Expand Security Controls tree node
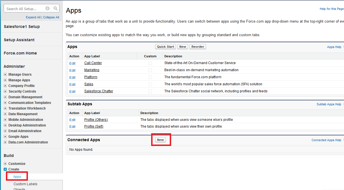Viewport: 344px width, 190px height. coord(5,91)
